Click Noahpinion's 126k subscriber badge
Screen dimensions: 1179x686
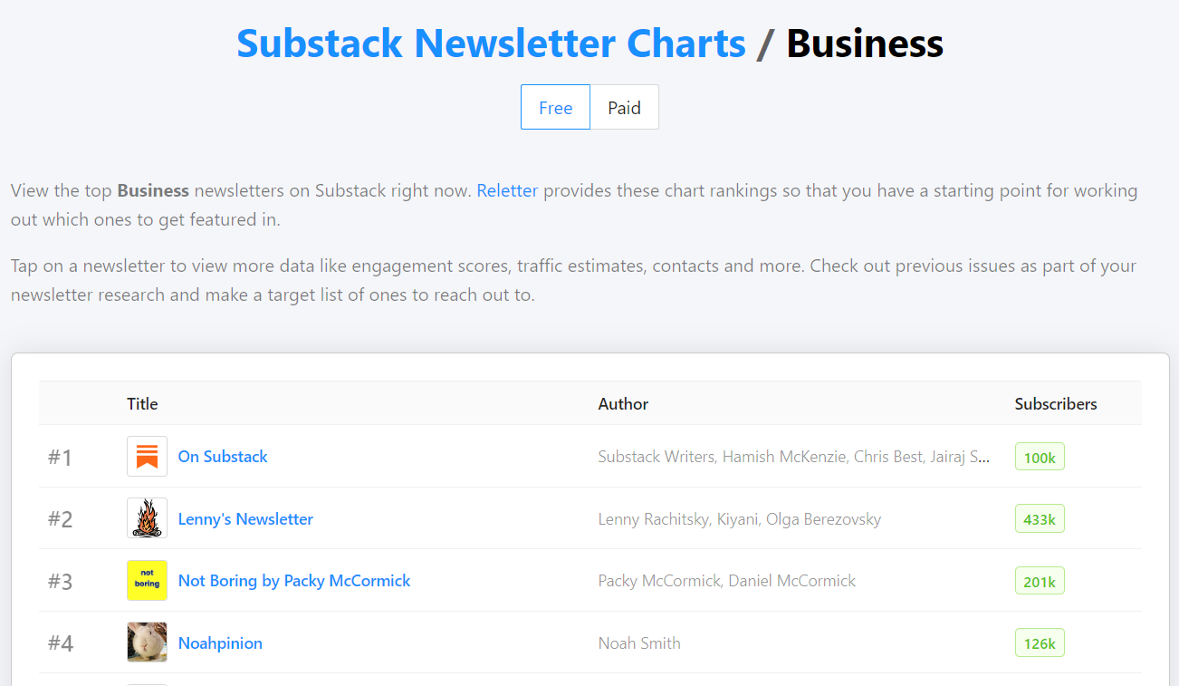(x=1040, y=643)
